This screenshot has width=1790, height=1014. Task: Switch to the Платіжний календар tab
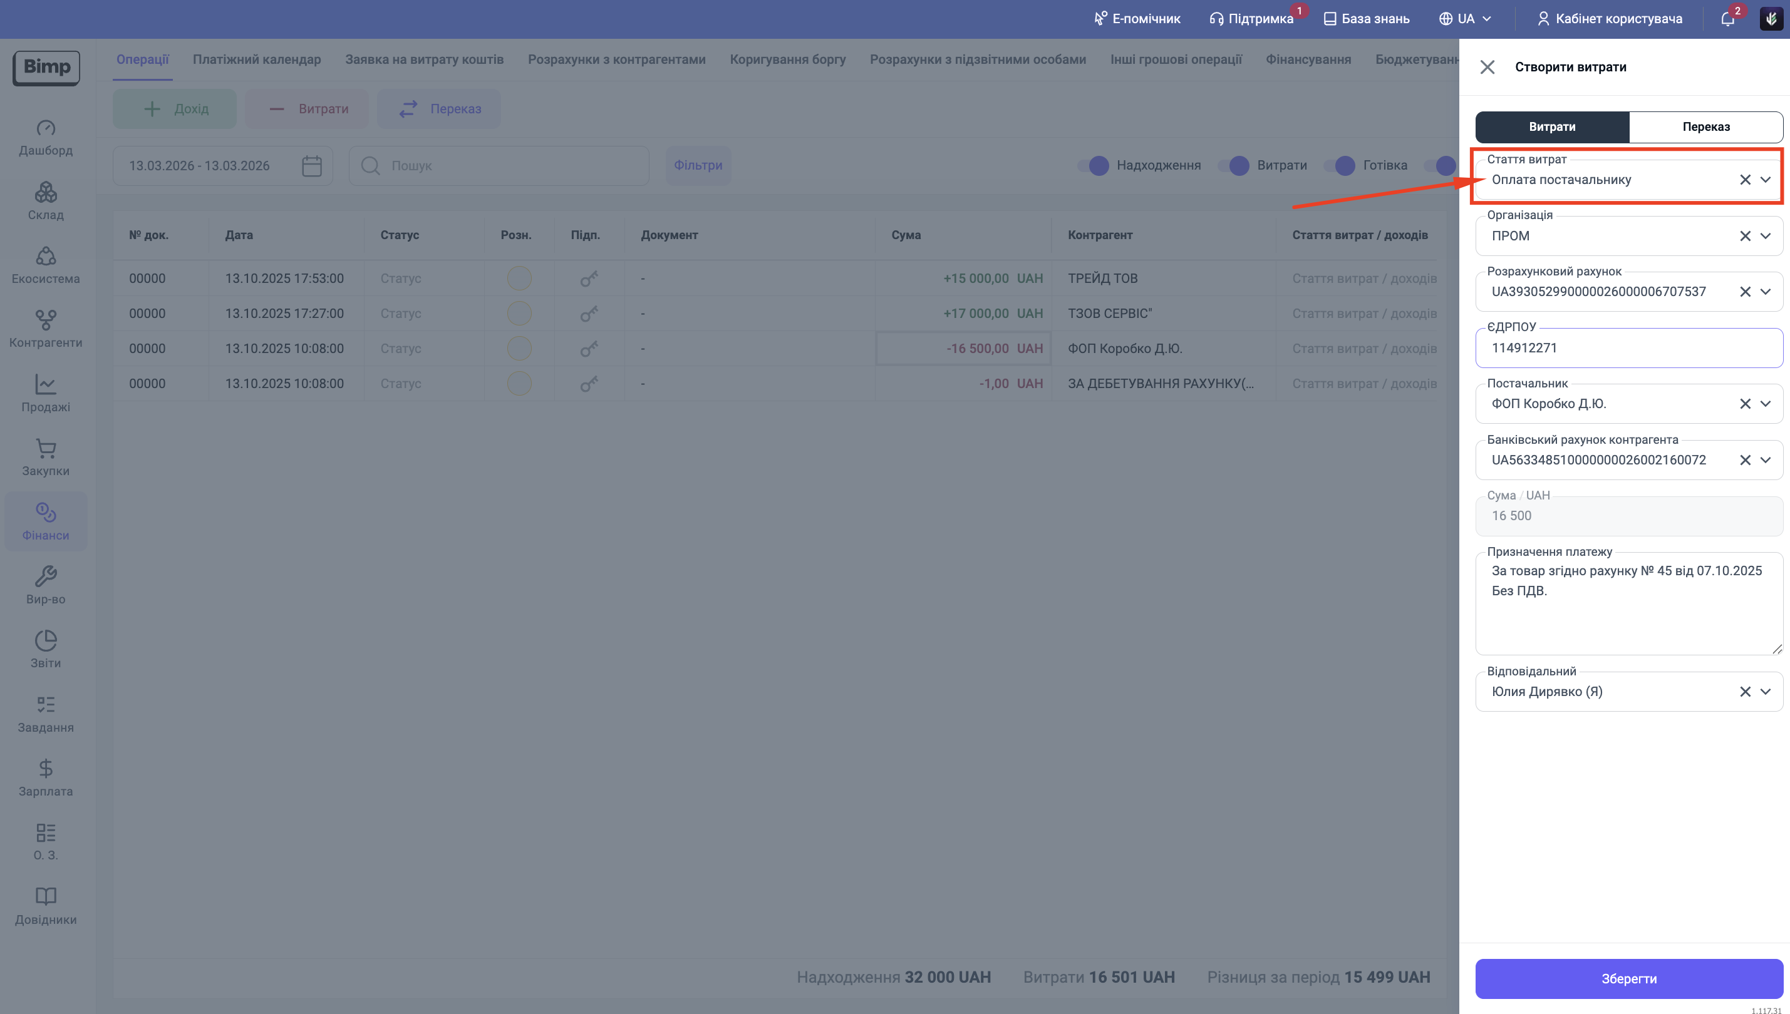(256, 59)
